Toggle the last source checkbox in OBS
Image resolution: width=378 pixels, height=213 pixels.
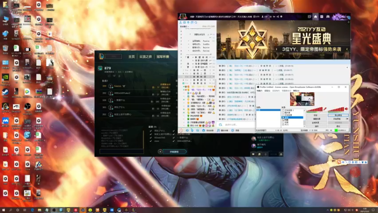coord(283,124)
